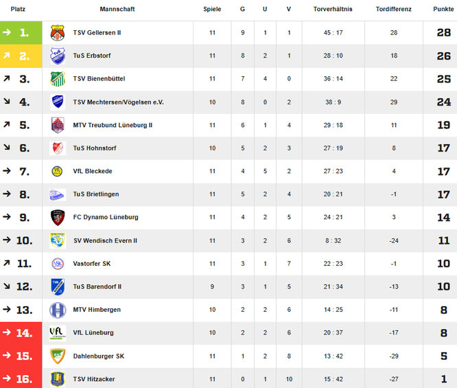Screen dimensions: 457x388
Task: Open SV Wendisch Evern II team link
Action: click(x=105, y=240)
